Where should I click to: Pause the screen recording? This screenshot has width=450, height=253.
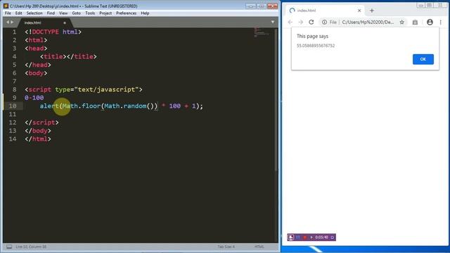click(x=298, y=238)
